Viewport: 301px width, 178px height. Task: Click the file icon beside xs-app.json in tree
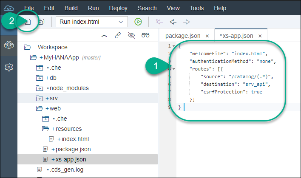[x=45, y=159]
